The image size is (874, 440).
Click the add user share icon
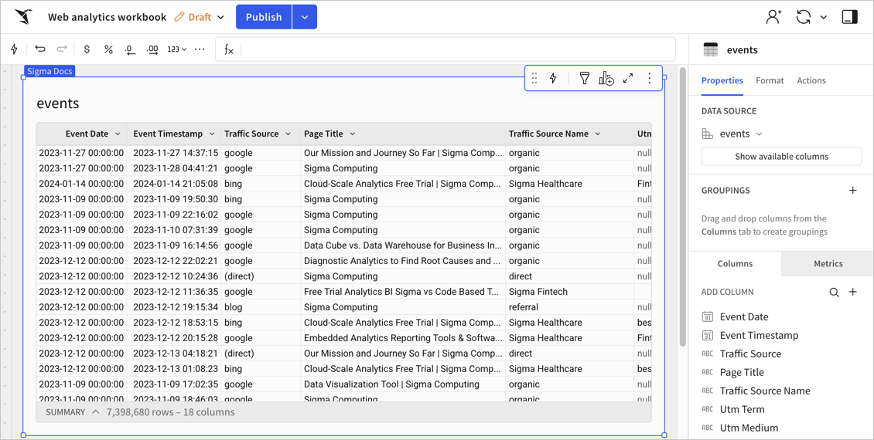[x=773, y=17]
